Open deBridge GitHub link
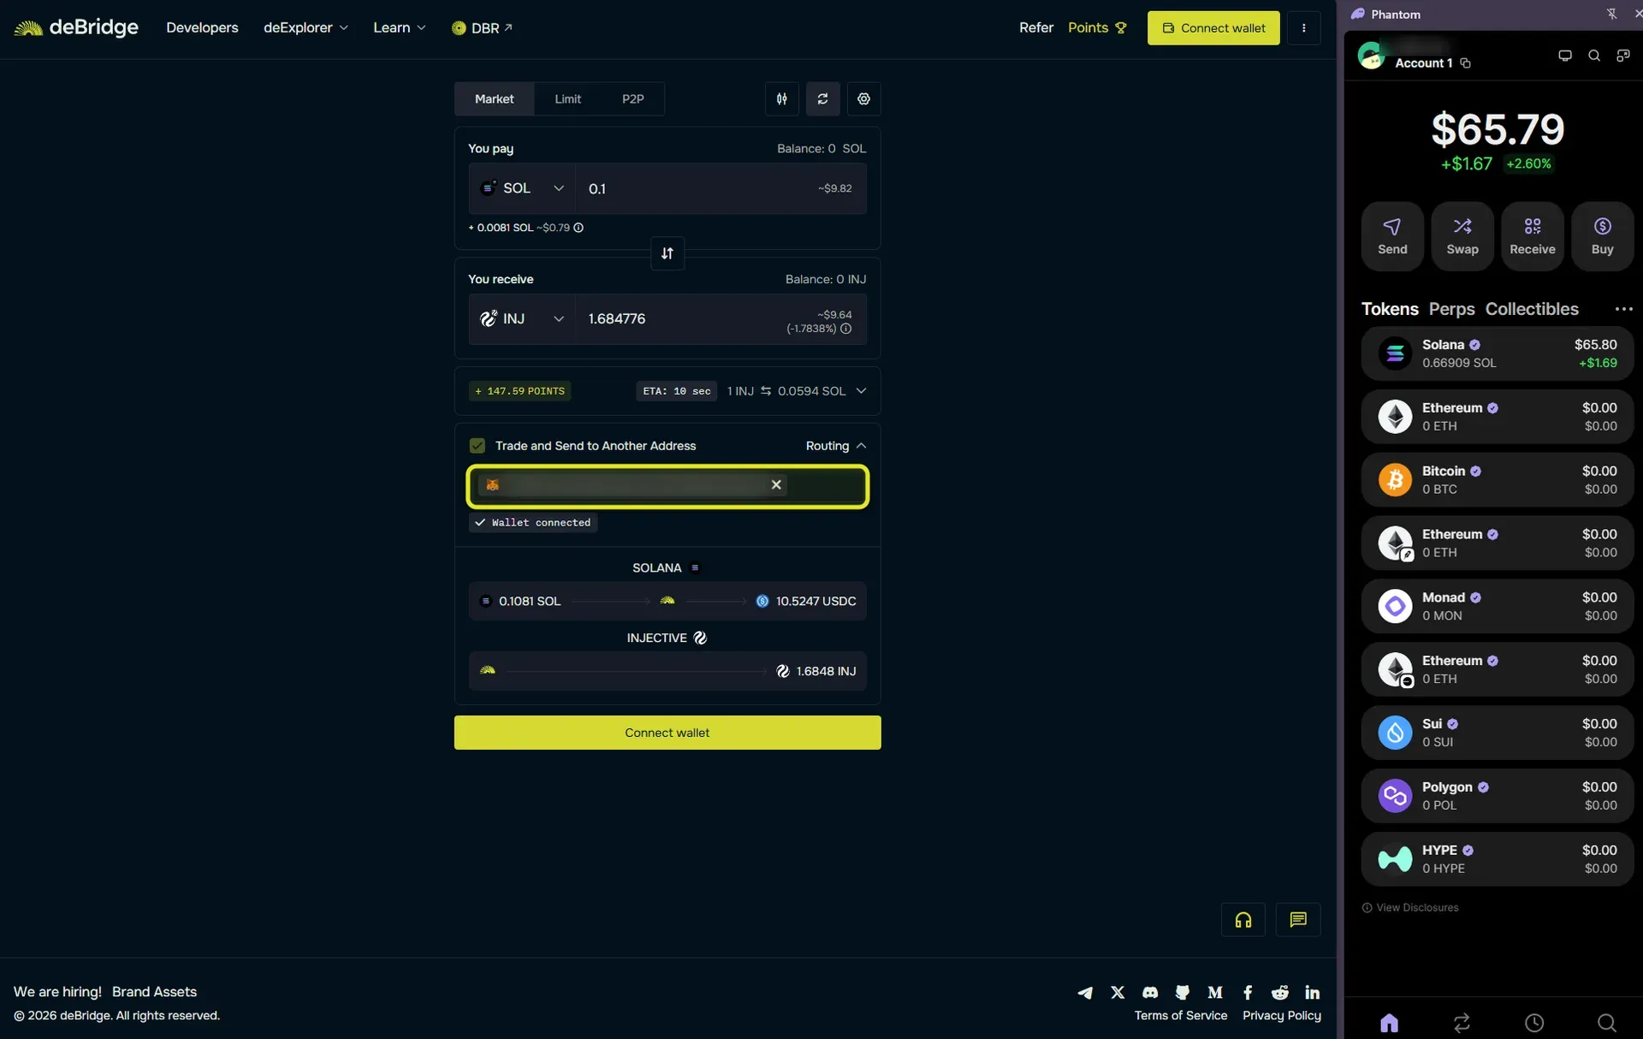This screenshot has height=1039, width=1643. (1183, 993)
